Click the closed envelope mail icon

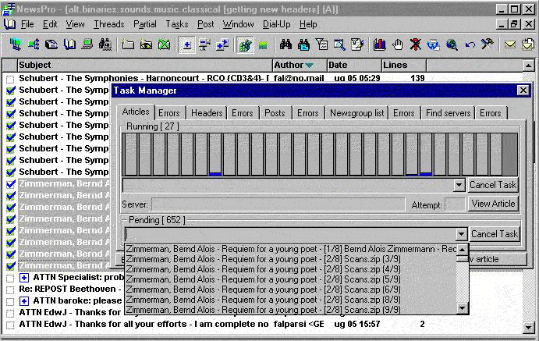point(510,44)
